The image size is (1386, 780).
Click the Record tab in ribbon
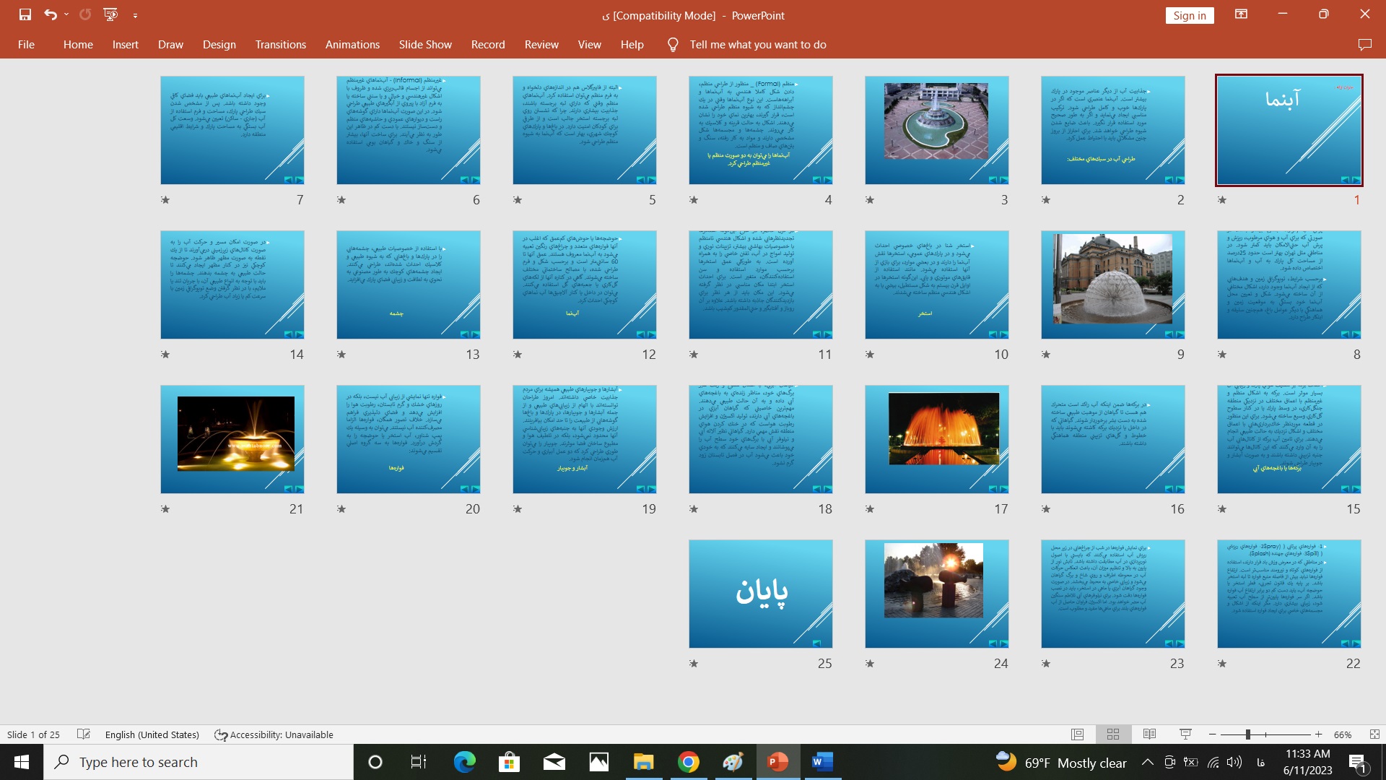(x=487, y=45)
